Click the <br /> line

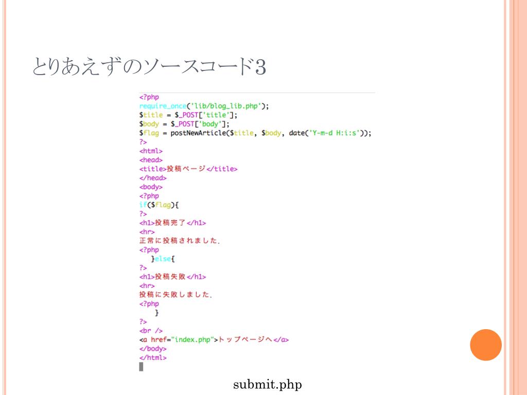pyautogui.click(x=151, y=331)
